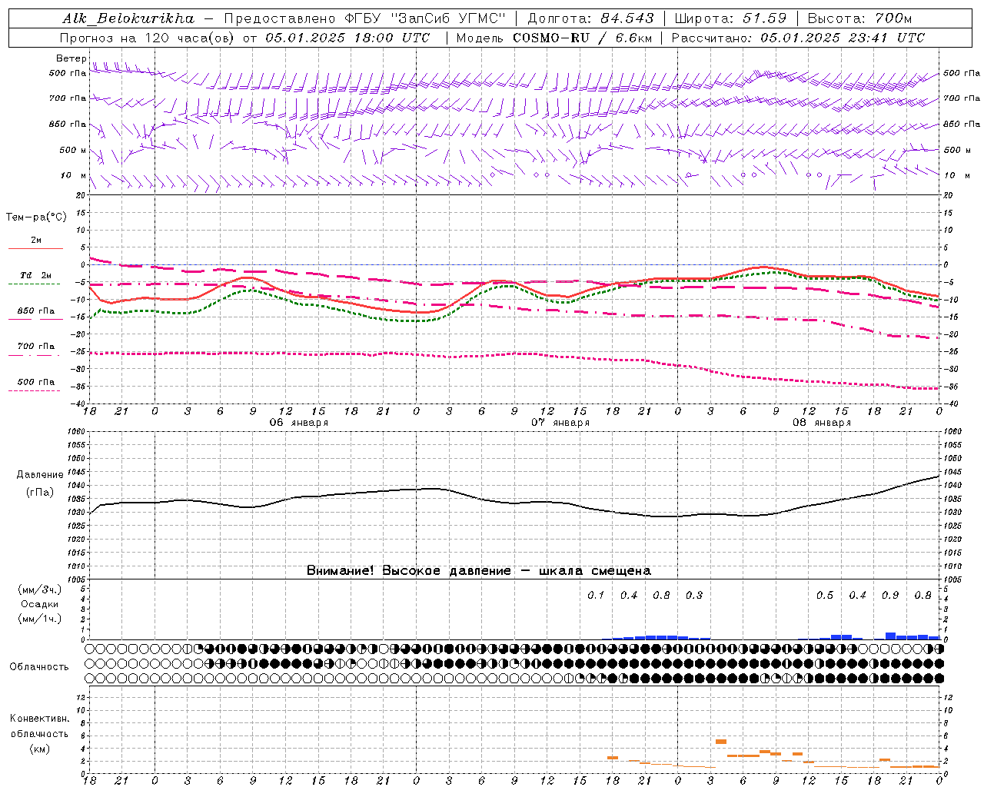This screenshot has height=787, width=984.
Task: Click the longitude value Долгота: 84.543
Action: [590, 18]
